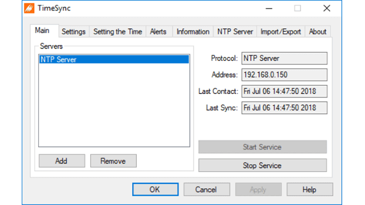Click the Address field 192.168.0.150
Screen dimensions: 365x205
click(x=284, y=75)
